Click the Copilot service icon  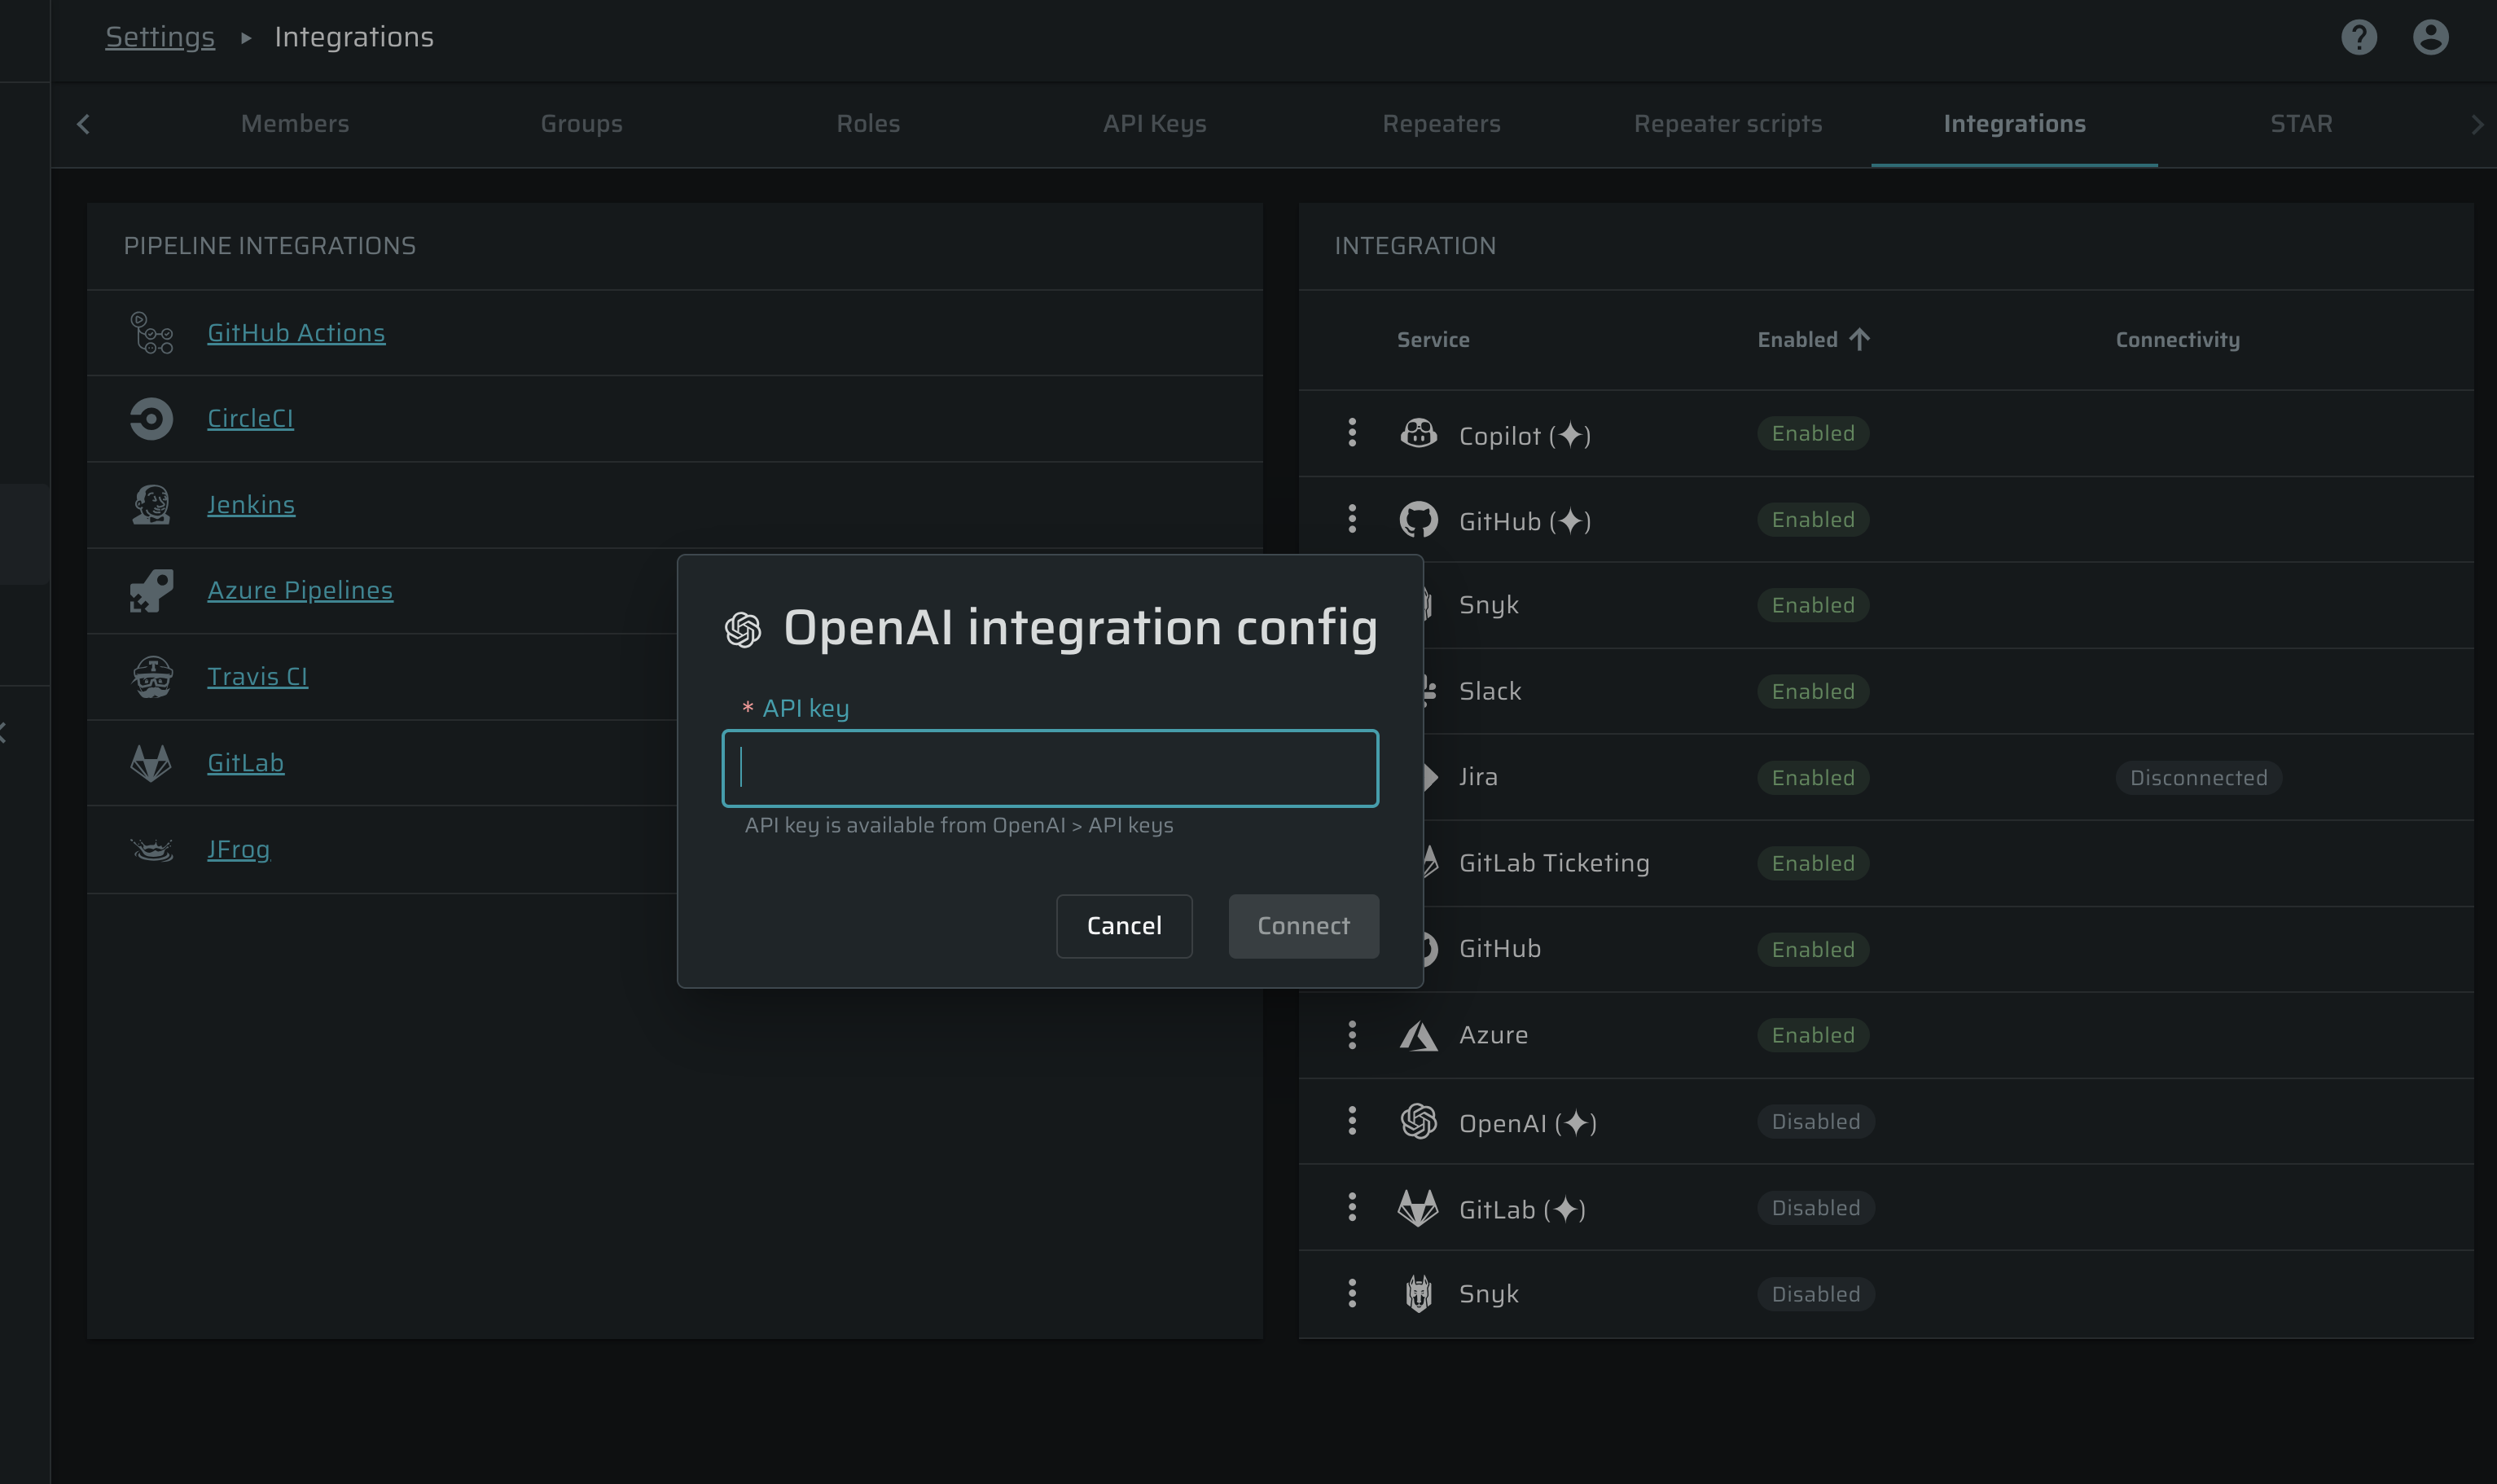pos(1417,434)
